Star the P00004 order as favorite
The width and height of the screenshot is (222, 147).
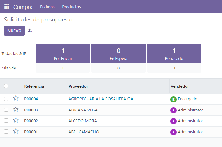[x=16, y=98]
